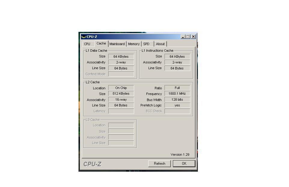Viewport: 289px width, 187px height.
Task: Click L2 Cache line size 64 Bytes field
Action: tap(121, 106)
